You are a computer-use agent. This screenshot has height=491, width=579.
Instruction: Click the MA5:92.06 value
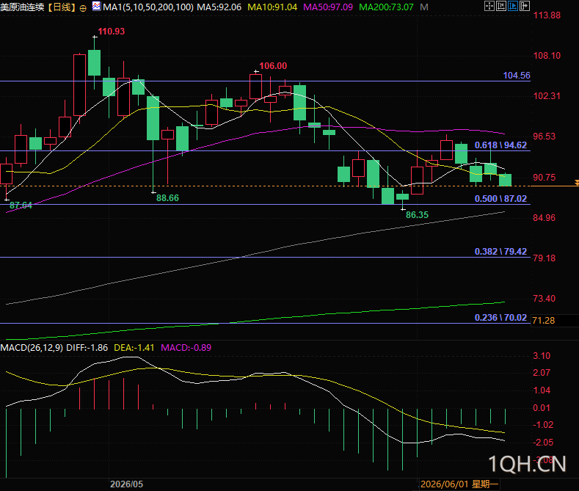click(x=219, y=7)
